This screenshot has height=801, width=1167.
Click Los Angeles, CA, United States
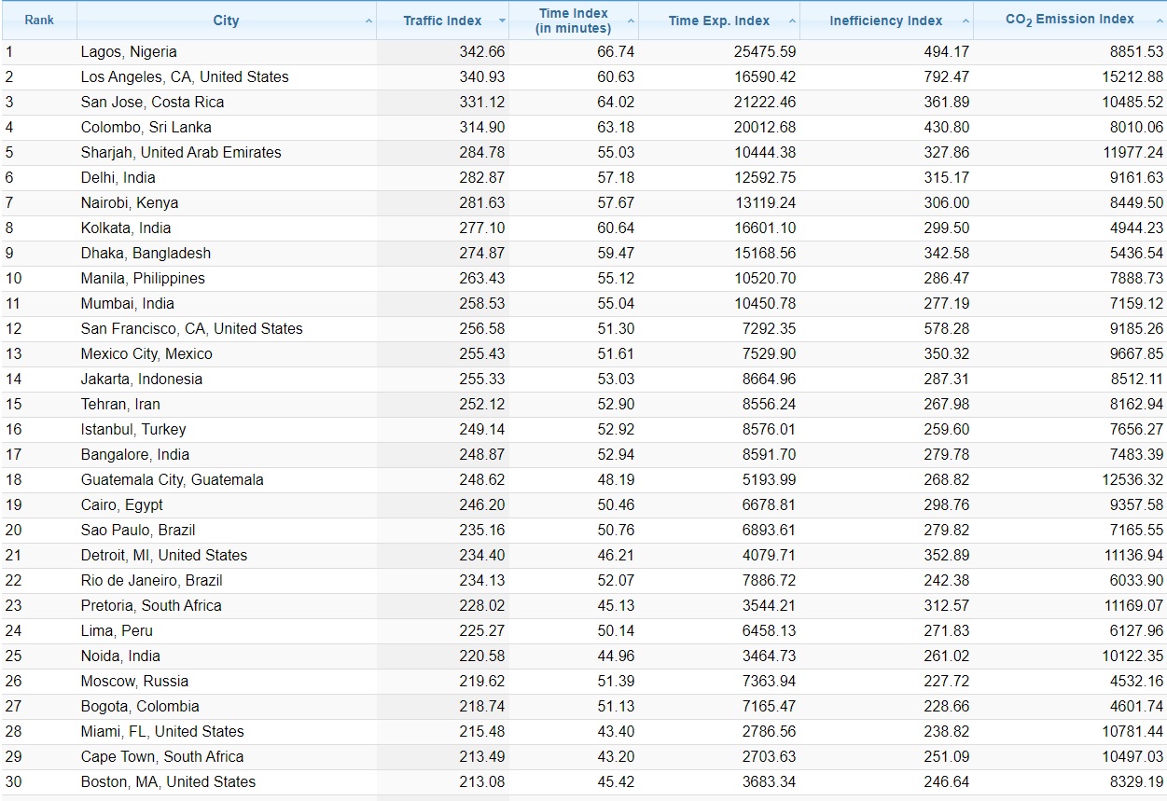point(185,76)
